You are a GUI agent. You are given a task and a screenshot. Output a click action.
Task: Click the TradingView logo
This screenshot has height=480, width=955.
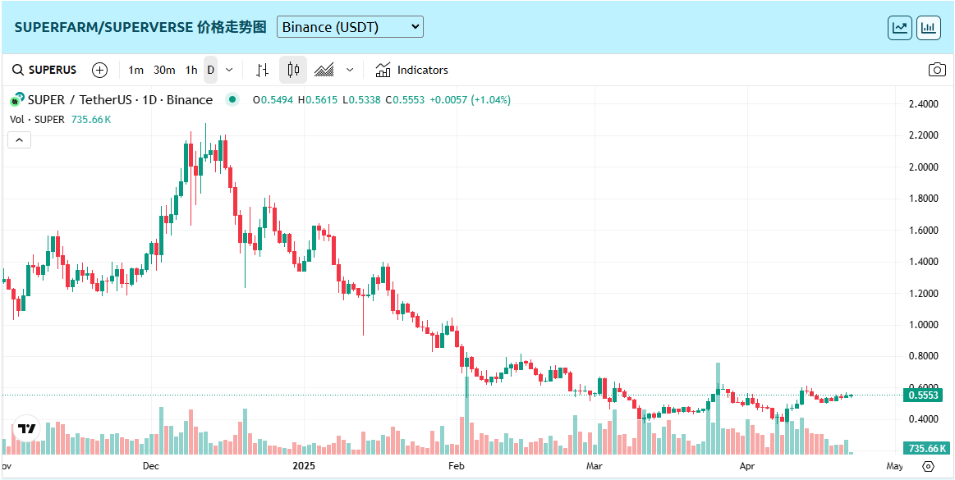(x=27, y=428)
